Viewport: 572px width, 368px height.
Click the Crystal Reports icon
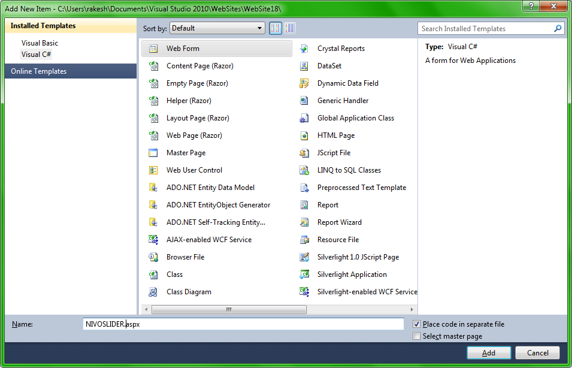304,49
